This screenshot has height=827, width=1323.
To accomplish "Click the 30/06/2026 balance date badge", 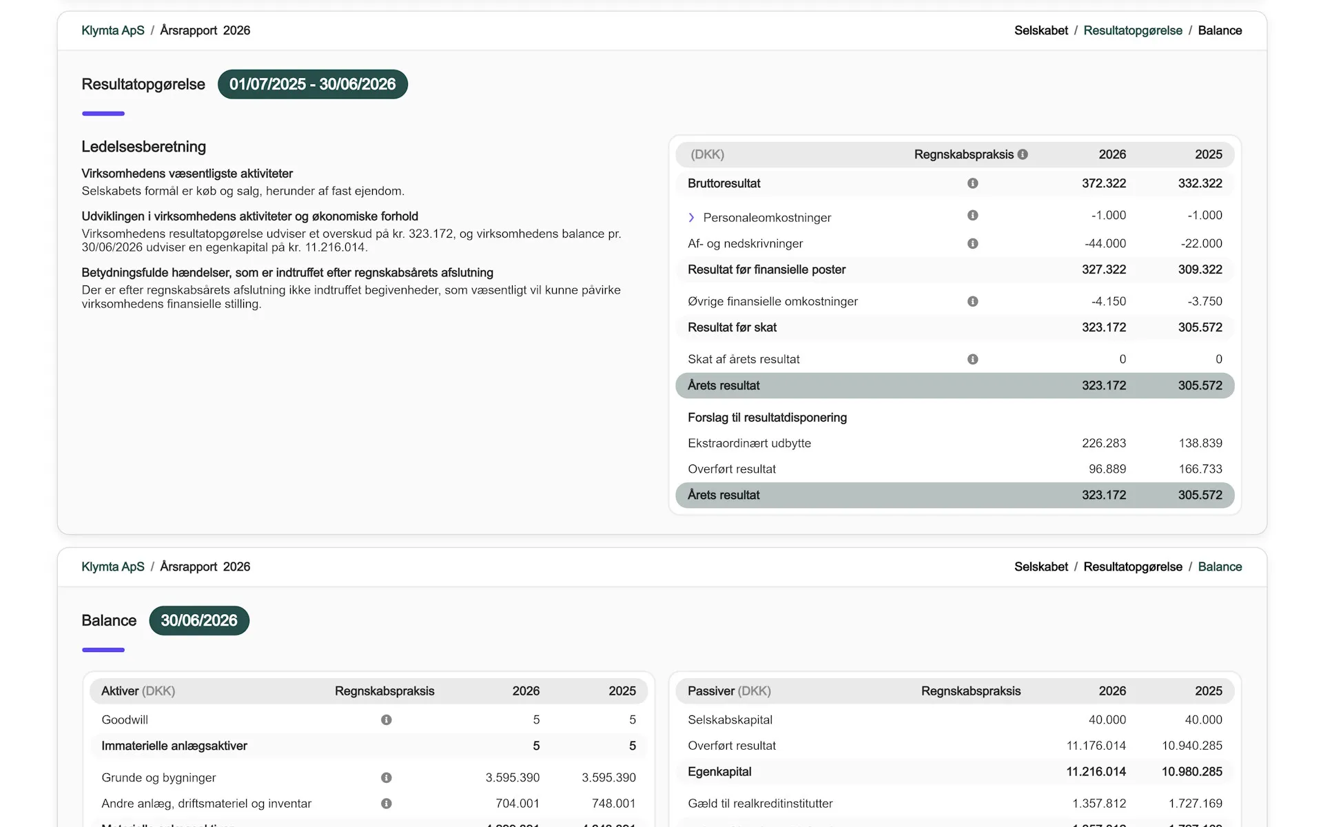I will click(x=199, y=620).
